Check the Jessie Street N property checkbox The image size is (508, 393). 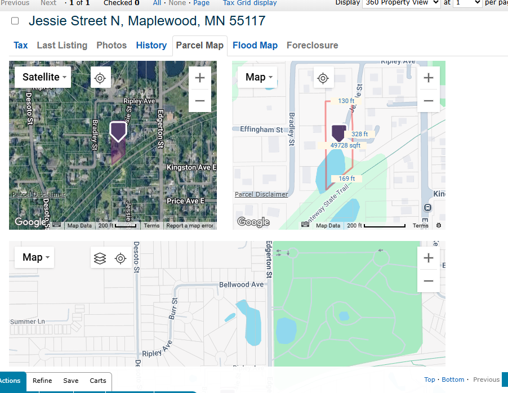pos(15,21)
